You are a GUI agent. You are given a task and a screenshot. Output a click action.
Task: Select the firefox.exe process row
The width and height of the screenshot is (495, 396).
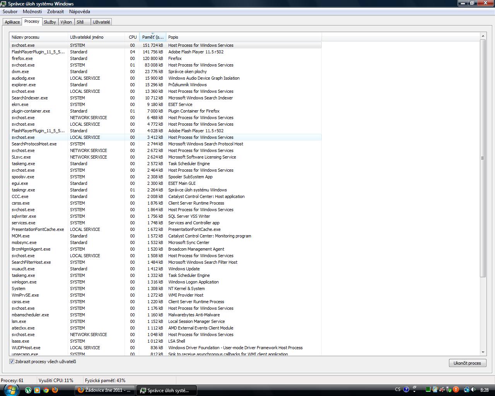[x=166, y=58]
